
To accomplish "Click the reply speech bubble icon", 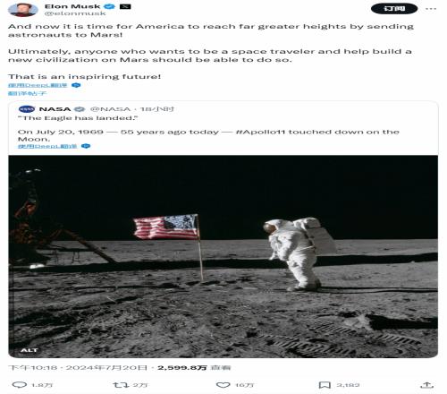I will coord(20,385).
